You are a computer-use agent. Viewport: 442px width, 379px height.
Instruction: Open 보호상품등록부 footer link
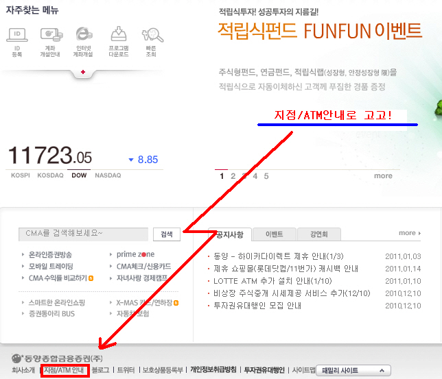point(163,370)
